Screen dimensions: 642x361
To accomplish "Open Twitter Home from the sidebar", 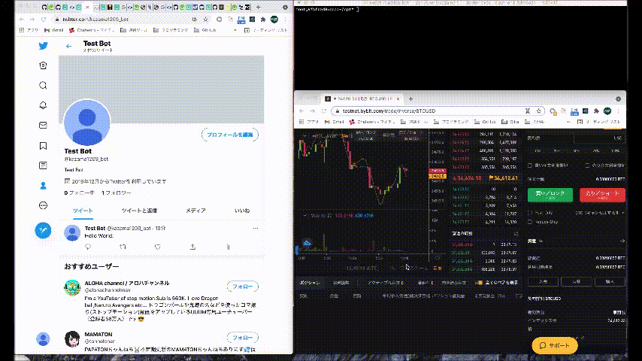I will 43,65.
